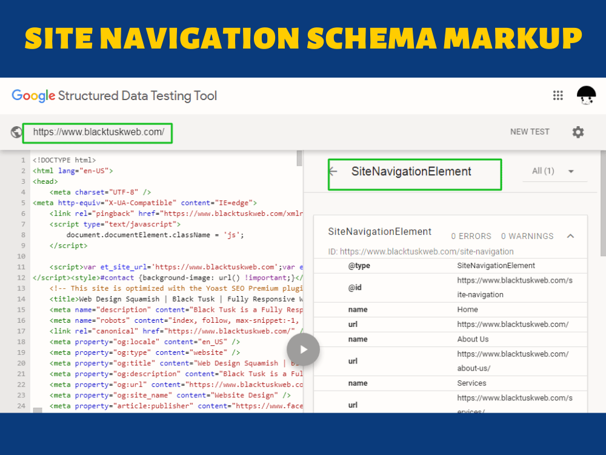This screenshot has width=606, height=455.
Task: Click the Home name value
Action: coord(467,309)
